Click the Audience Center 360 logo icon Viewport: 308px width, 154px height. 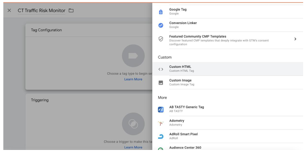[x=161, y=149]
